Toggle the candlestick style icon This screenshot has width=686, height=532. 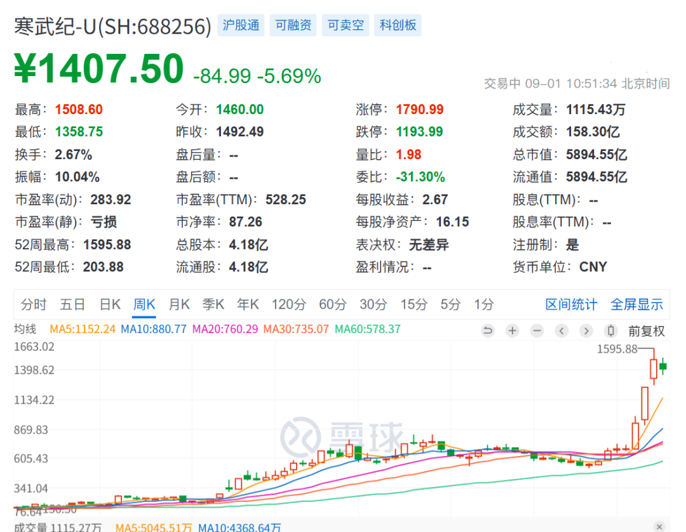pos(611,330)
